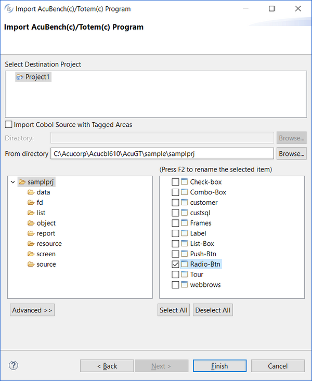Viewport: 312px width, 381px height.
Task: Check the Tour program checkbox
Action: pos(175,274)
